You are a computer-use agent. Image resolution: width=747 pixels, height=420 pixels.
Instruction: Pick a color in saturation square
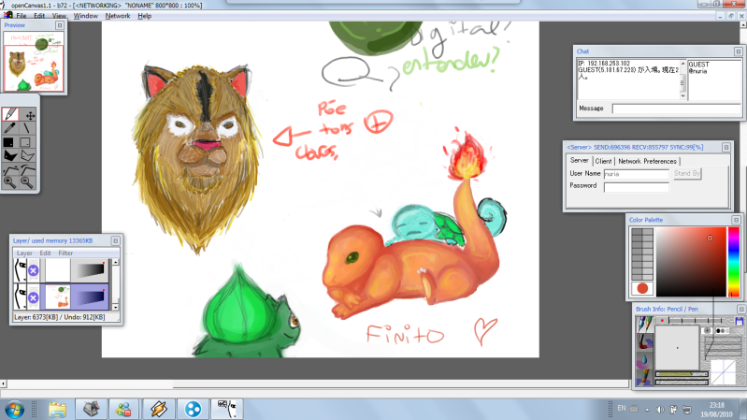point(691,262)
